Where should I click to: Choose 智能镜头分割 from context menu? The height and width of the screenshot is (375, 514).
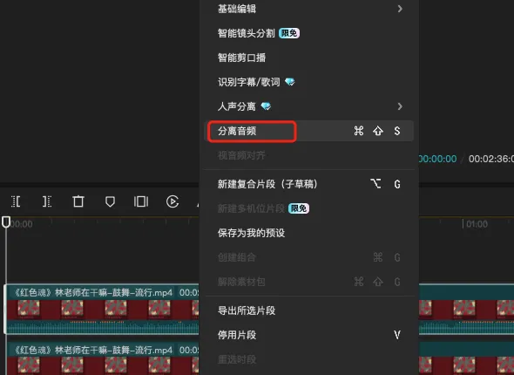308,33
